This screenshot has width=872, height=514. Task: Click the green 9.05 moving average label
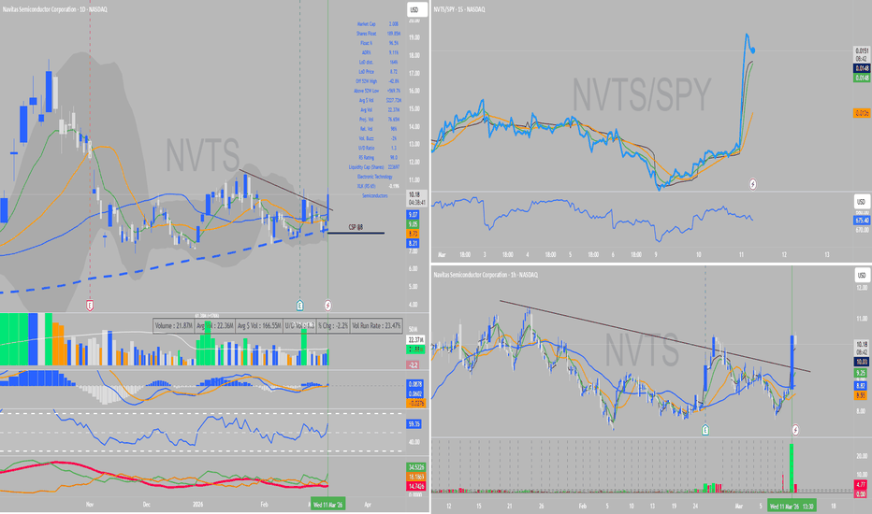(x=414, y=224)
